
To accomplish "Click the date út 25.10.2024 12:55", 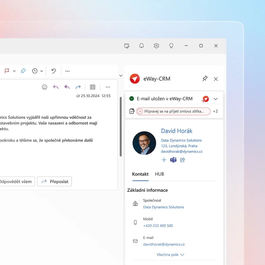I will (93, 96).
